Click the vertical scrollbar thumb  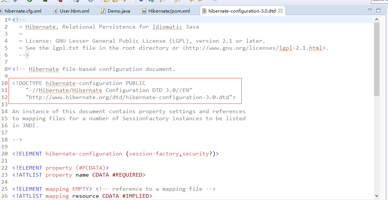coord(377,59)
